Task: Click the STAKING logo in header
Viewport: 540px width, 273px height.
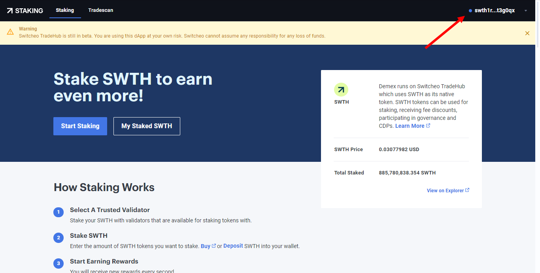Action: [x=25, y=11]
